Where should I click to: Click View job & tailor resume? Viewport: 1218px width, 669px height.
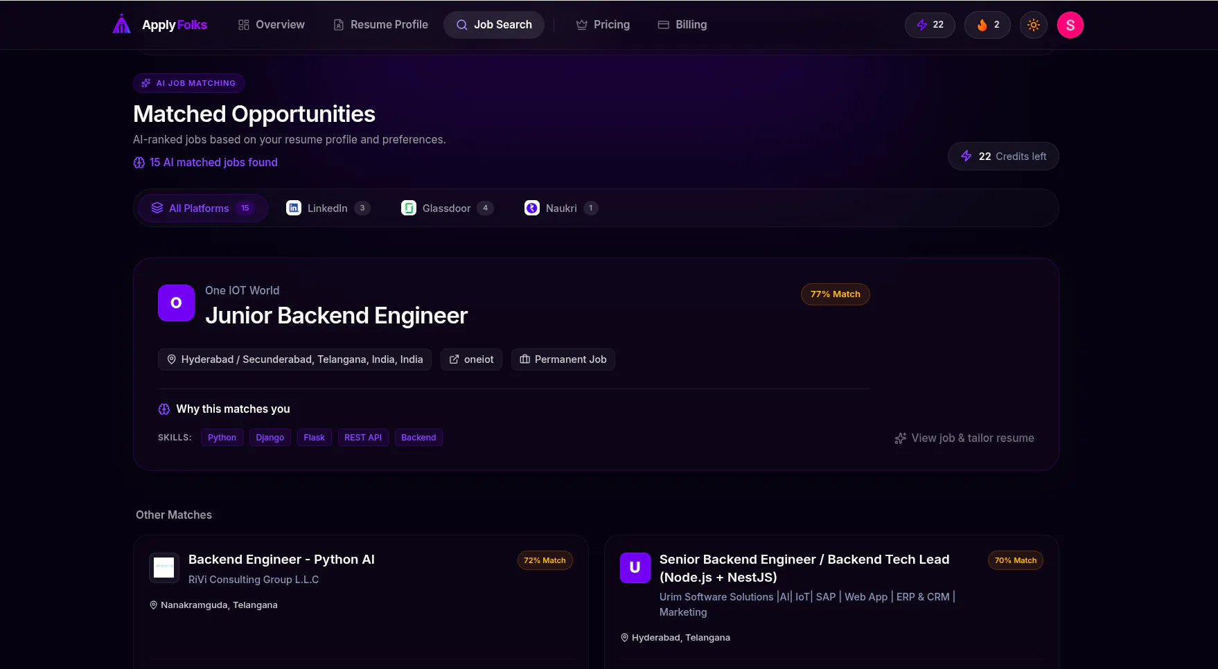[x=964, y=438]
